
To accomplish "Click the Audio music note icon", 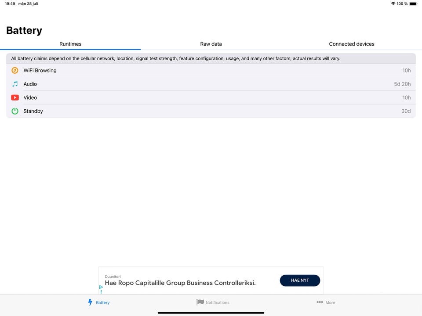I will [15, 84].
